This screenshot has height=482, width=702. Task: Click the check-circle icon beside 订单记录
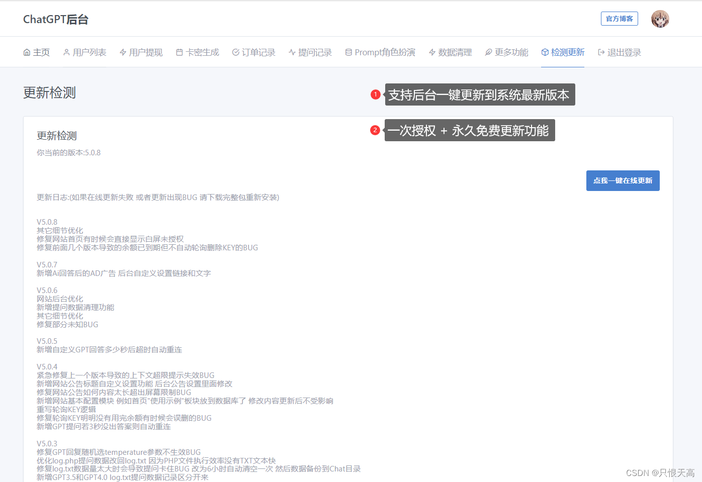tap(235, 52)
